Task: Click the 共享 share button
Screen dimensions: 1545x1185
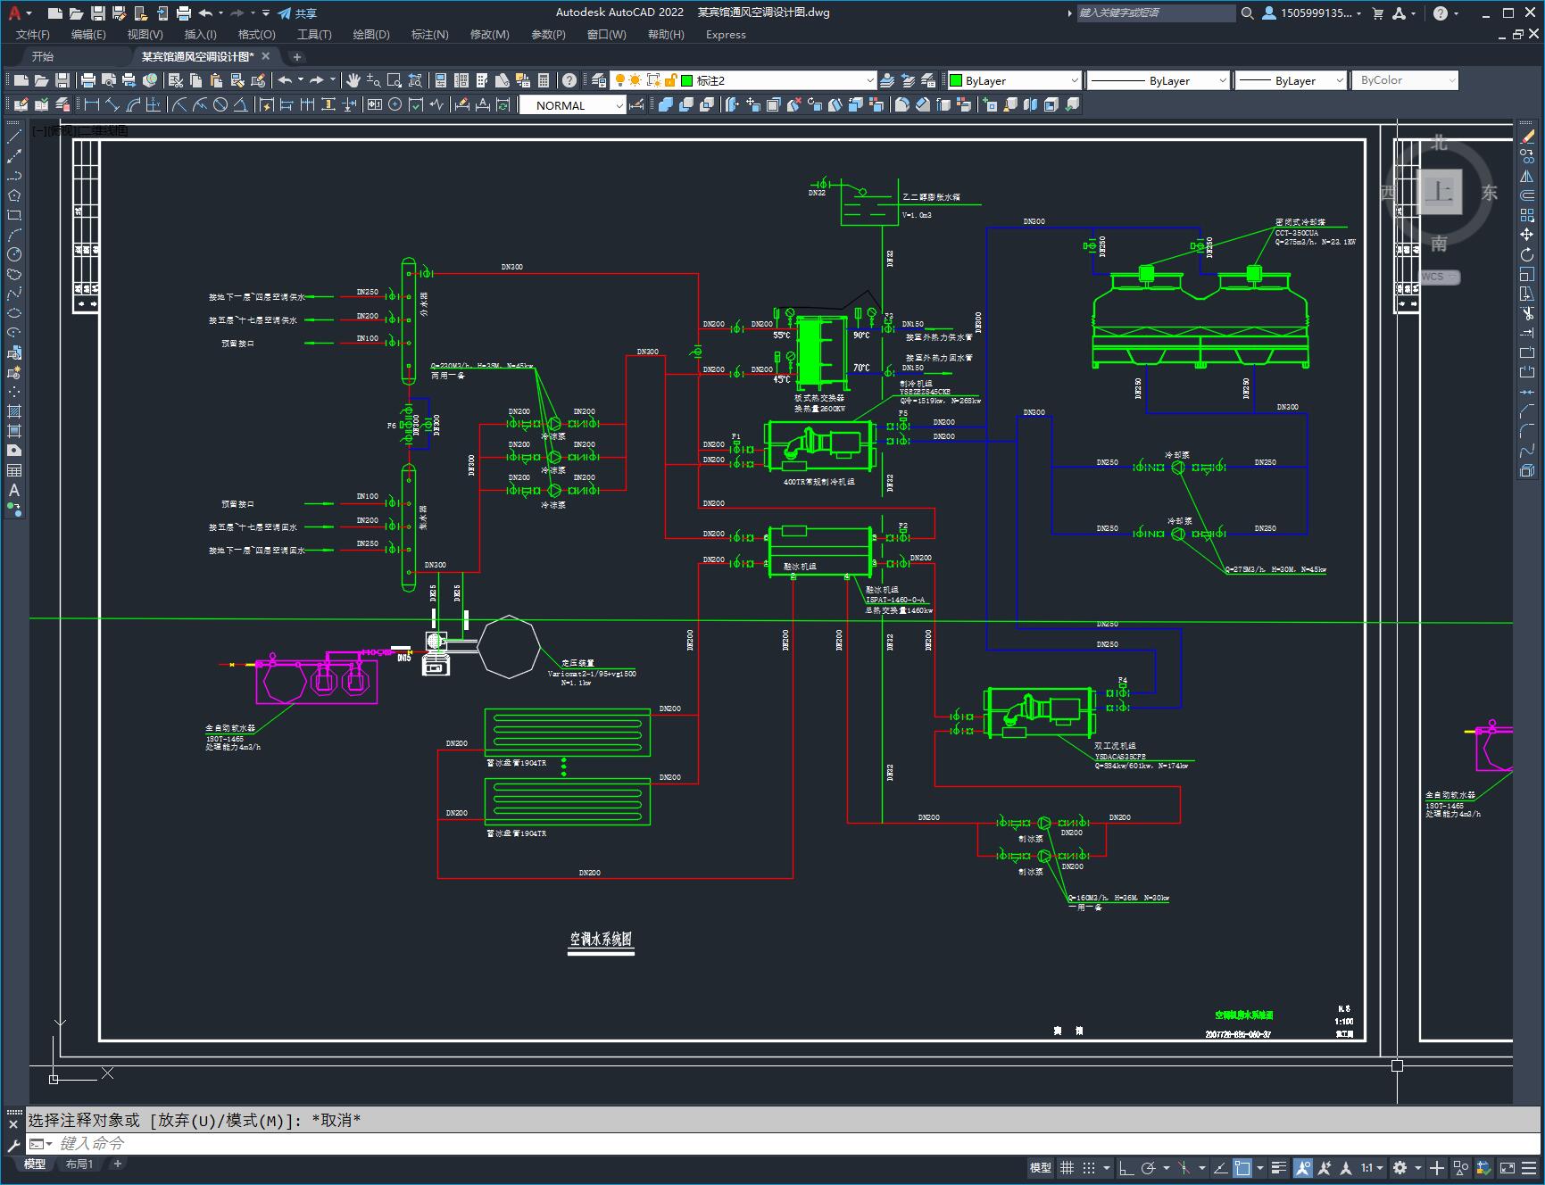Action: coord(298,13)
